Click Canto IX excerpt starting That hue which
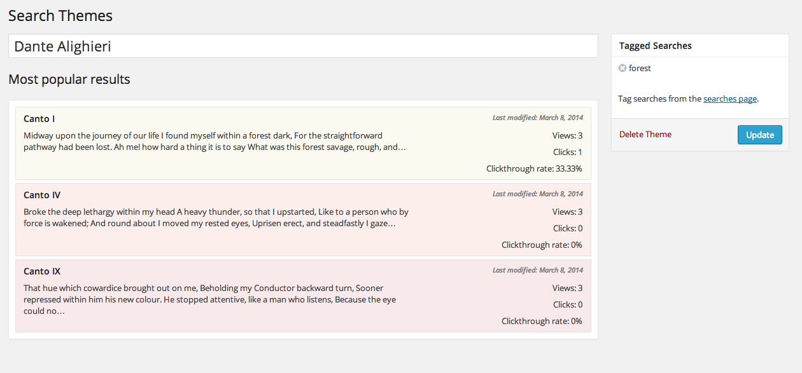This screenshot has width=802, height=373. pos(209,299)
